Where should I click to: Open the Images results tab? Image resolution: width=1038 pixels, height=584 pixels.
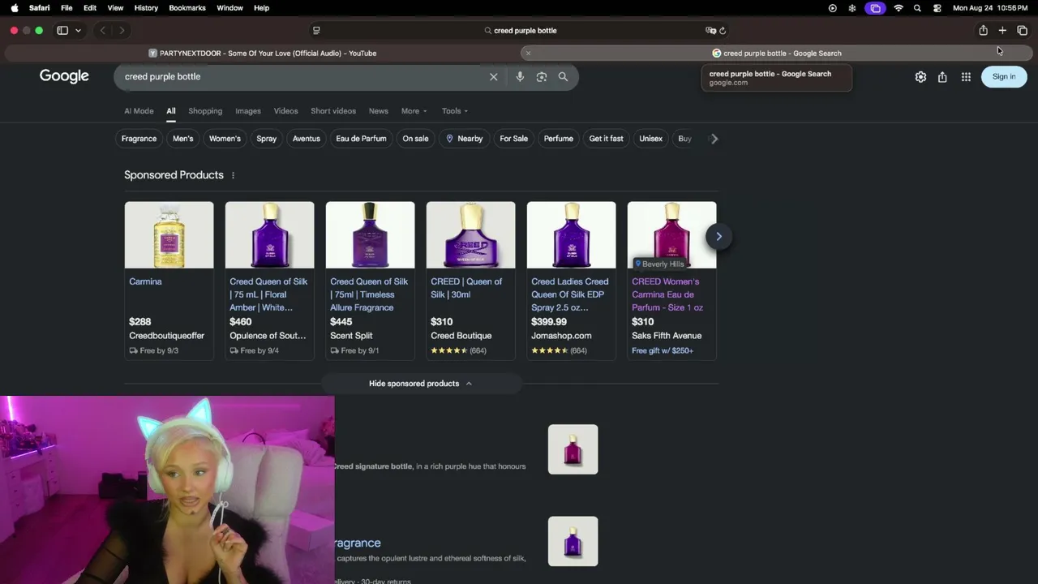click(248, 111)
